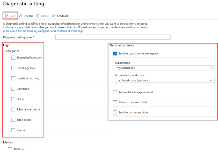Screen dimensions: 218x154
Task: Enable Table usage statistics logging
Action: pyautogui.click(x=13, y=109)
